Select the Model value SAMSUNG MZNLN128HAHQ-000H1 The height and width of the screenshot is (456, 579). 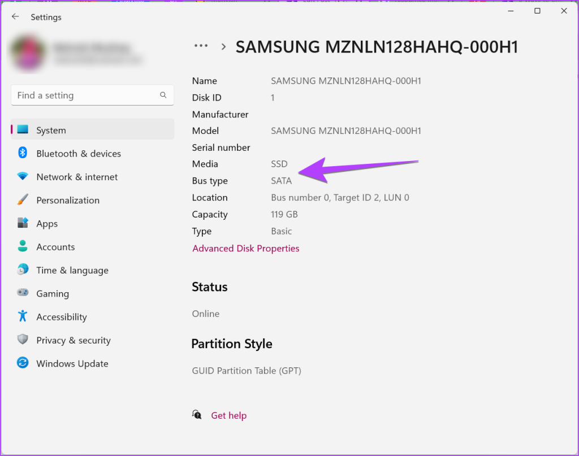pyautogui.click(x=346, y=131)
